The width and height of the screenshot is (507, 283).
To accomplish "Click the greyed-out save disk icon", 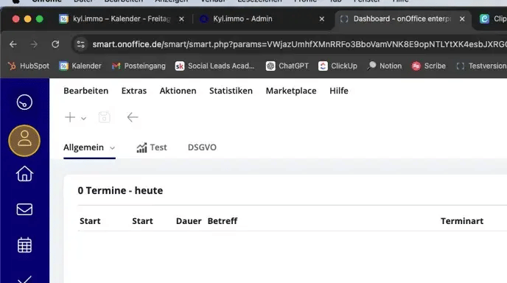I will (x=104, y=117).
